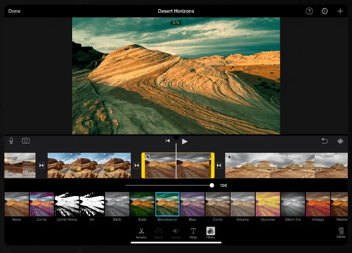Open the transition between first two clips
Image resolution: width=352 pixels, height=253 pixels.
click(42, 165)
